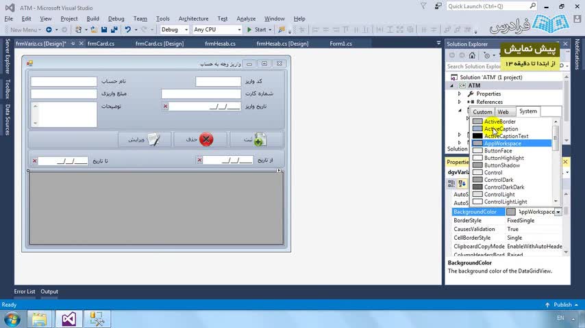
Task: Click the Open File folder toolbar icon
Action: tap(94, 29)
